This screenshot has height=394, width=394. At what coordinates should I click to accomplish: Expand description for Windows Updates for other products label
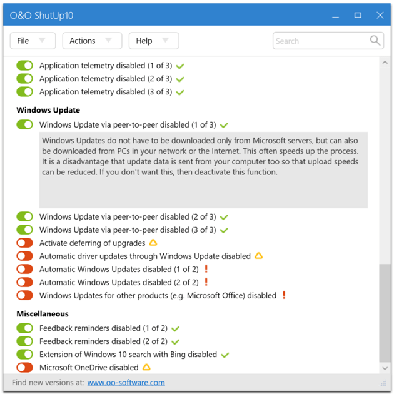(158, 295)
